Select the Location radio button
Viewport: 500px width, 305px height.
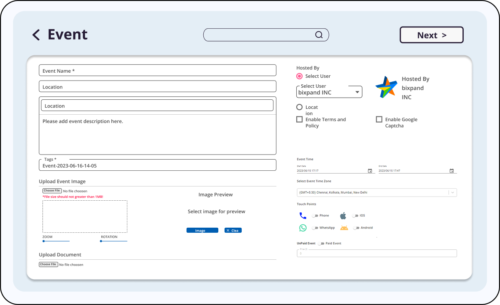tap(300, 107)
